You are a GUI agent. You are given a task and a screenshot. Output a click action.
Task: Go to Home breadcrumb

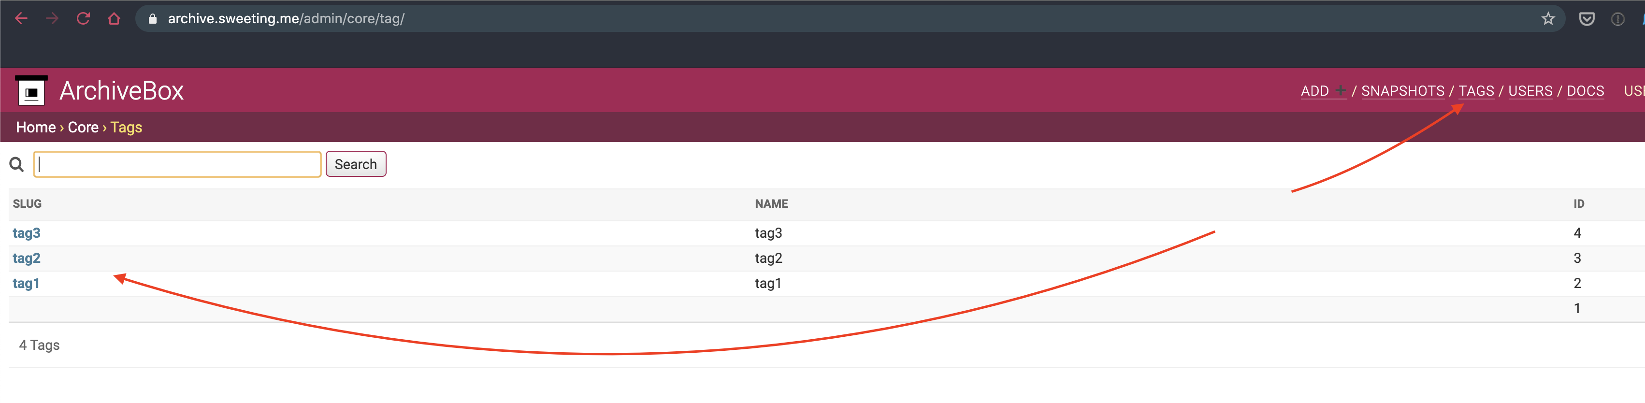pyautogui.click(x=36, y=127)
